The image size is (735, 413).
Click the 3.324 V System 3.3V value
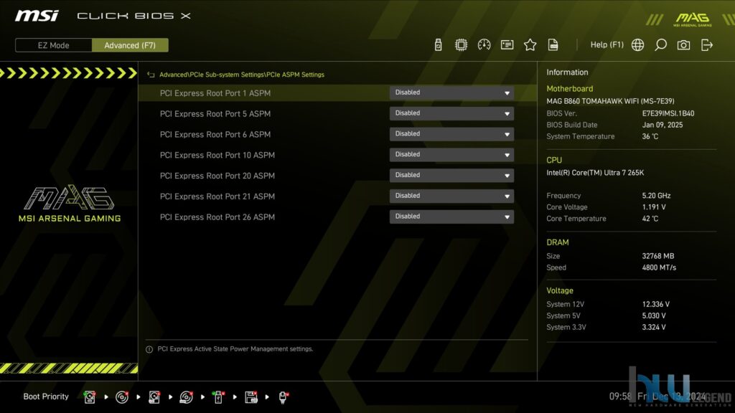pyautogui.click(x=654, y=327)
